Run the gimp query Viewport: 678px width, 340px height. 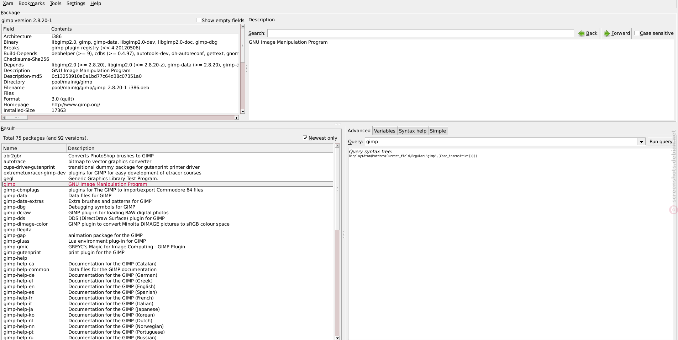pyautogui.click(x=661, y=141)
